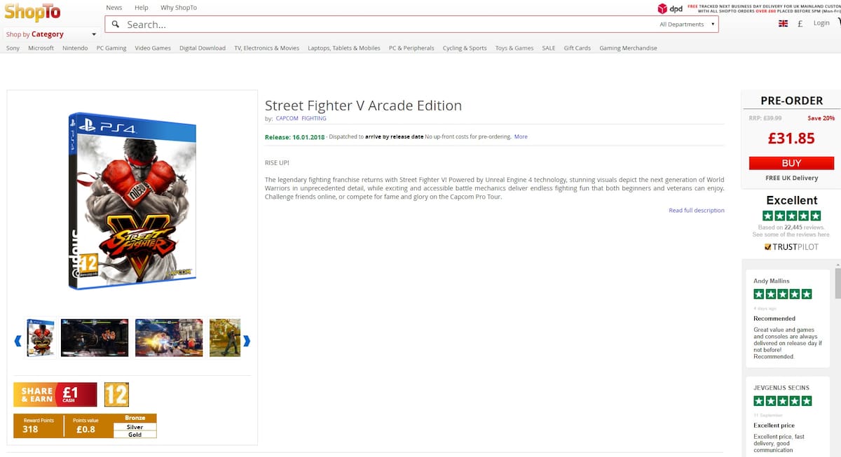
Task: Go to the Nintendo category
Action: tap(75, 48)
